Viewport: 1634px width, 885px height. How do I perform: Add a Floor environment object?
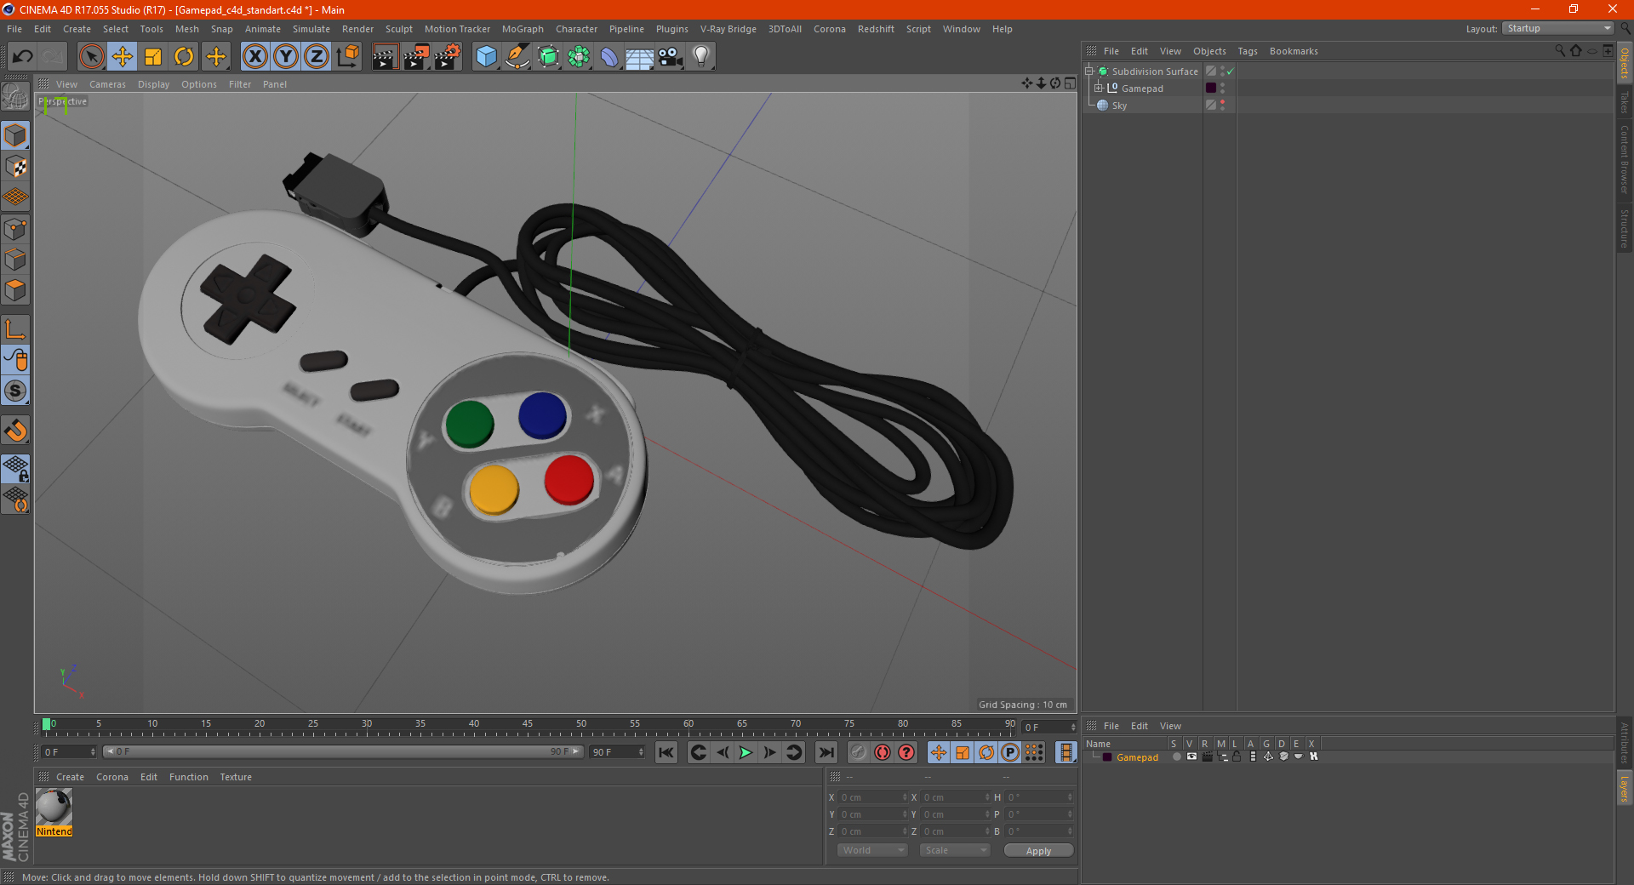(x=640, y=57)
